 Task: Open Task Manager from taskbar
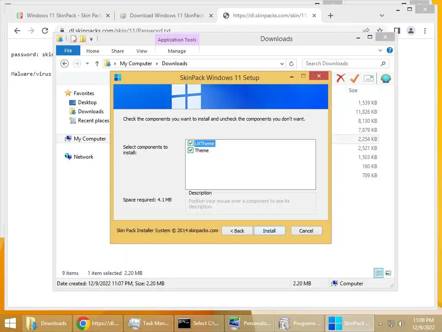click(x=149, y=323)
